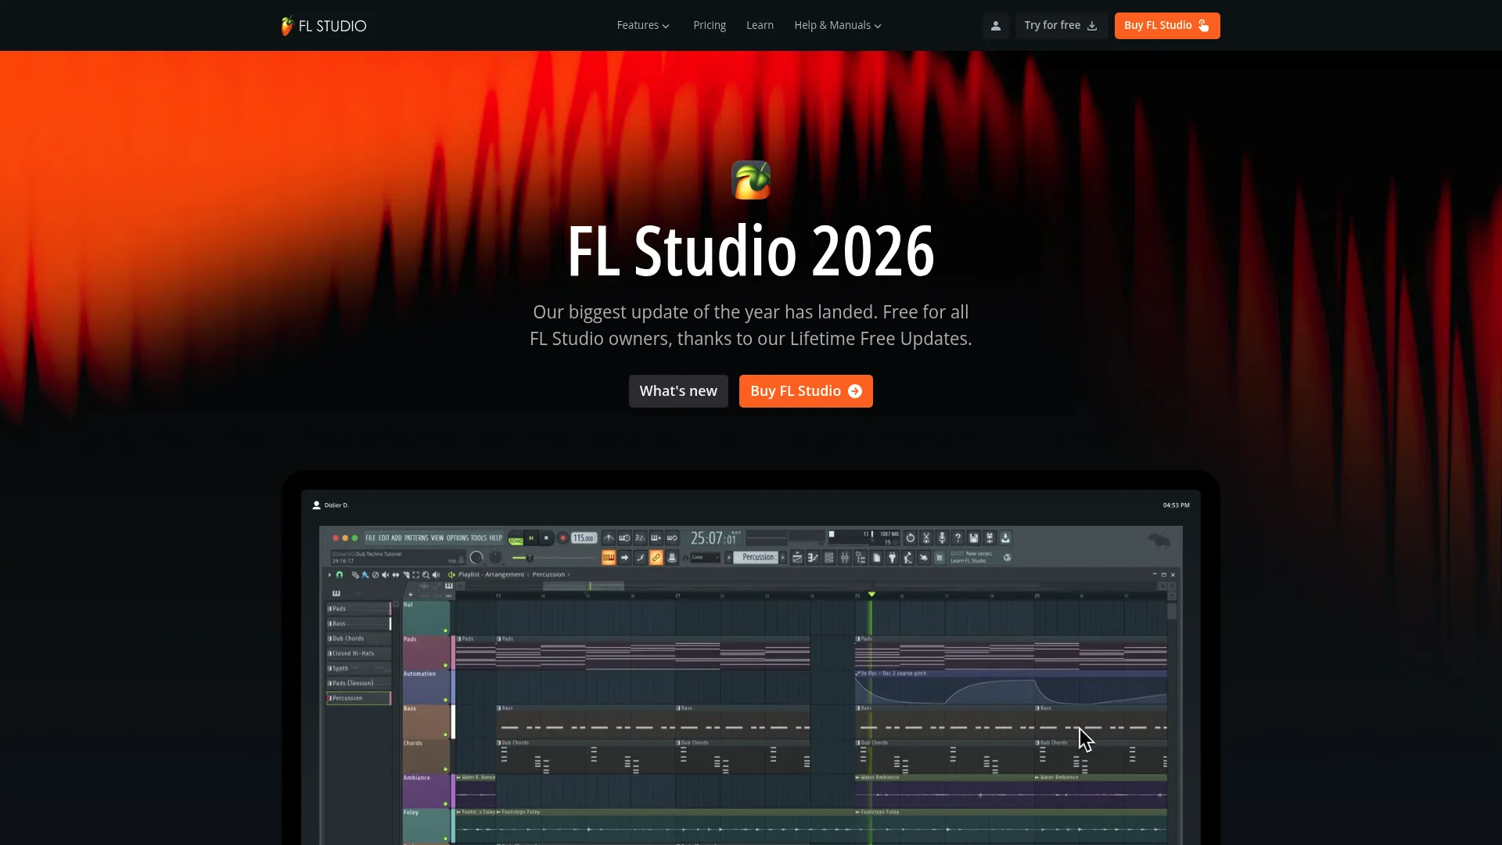Open the Channel rack icon
The height and width of the screenshot is (845, 1502).
coord(829,557)
